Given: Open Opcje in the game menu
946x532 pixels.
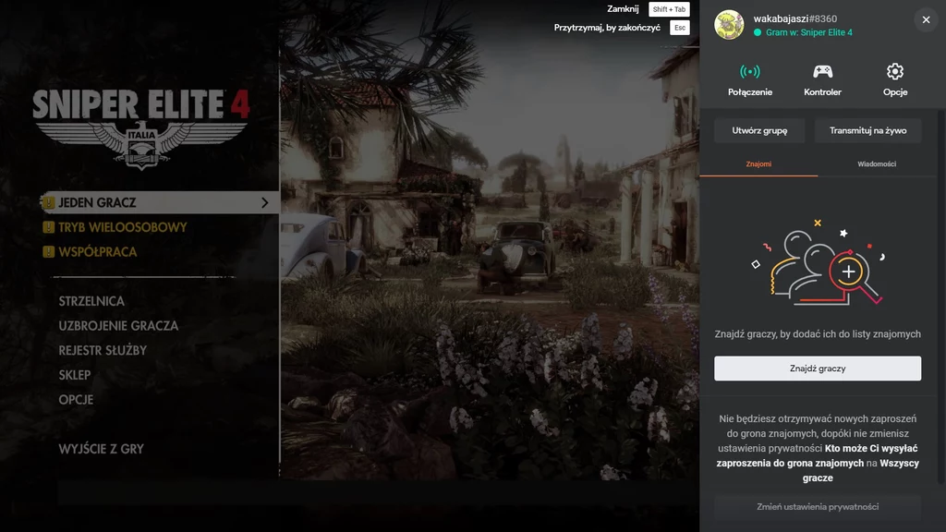Looking at the screenshot, I should point(76,400).
